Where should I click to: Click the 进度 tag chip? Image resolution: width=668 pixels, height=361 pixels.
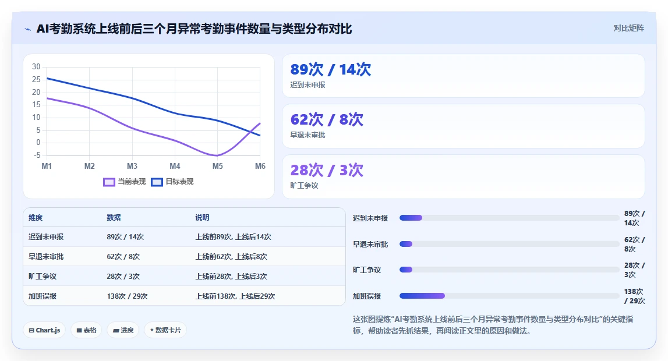coord(123,330)
